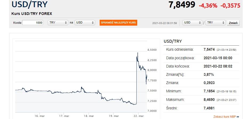Click the Zmień button
This screenshot has width=251, height=119.
point(234,23)
